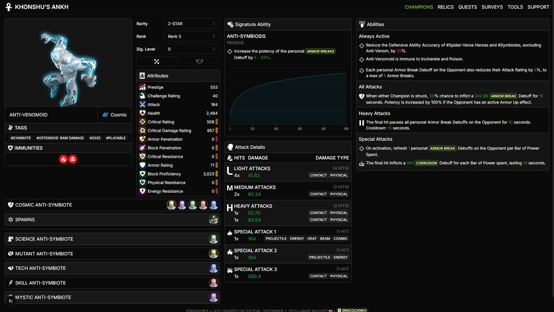The height and width of the screenshot is (312, 554).
Task: Click the Cosmic class icon
Action: pos(105,115)
